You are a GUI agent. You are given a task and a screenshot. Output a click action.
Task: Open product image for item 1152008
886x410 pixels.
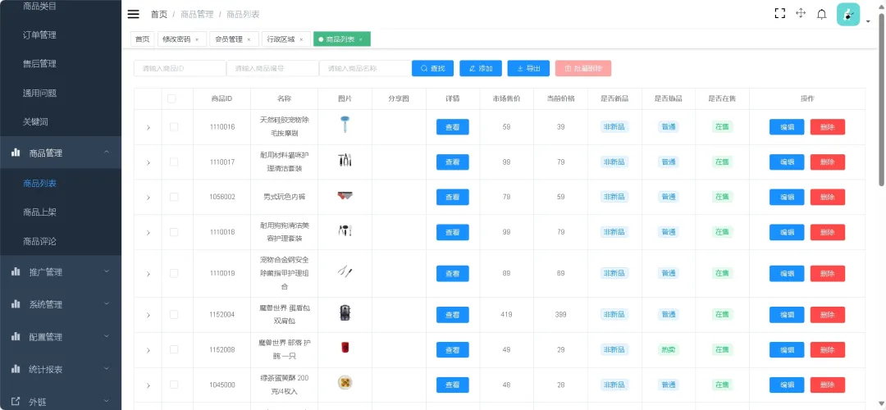345,348
